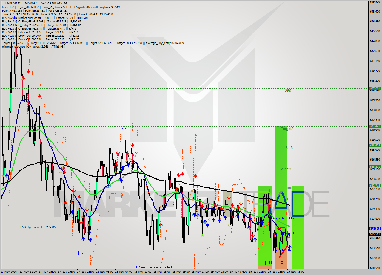Click green 625.521 price tag
The height and width of the screenshot is (275, 382).
point(375,167)
